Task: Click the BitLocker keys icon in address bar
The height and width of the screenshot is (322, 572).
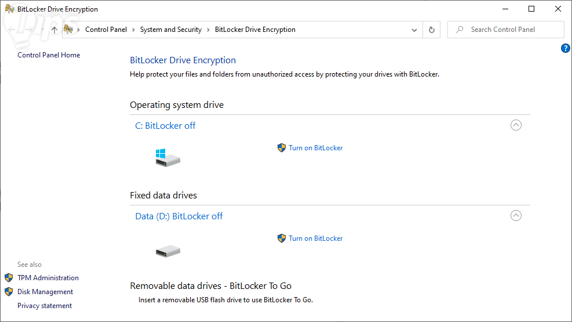Action: pos(69,30)
